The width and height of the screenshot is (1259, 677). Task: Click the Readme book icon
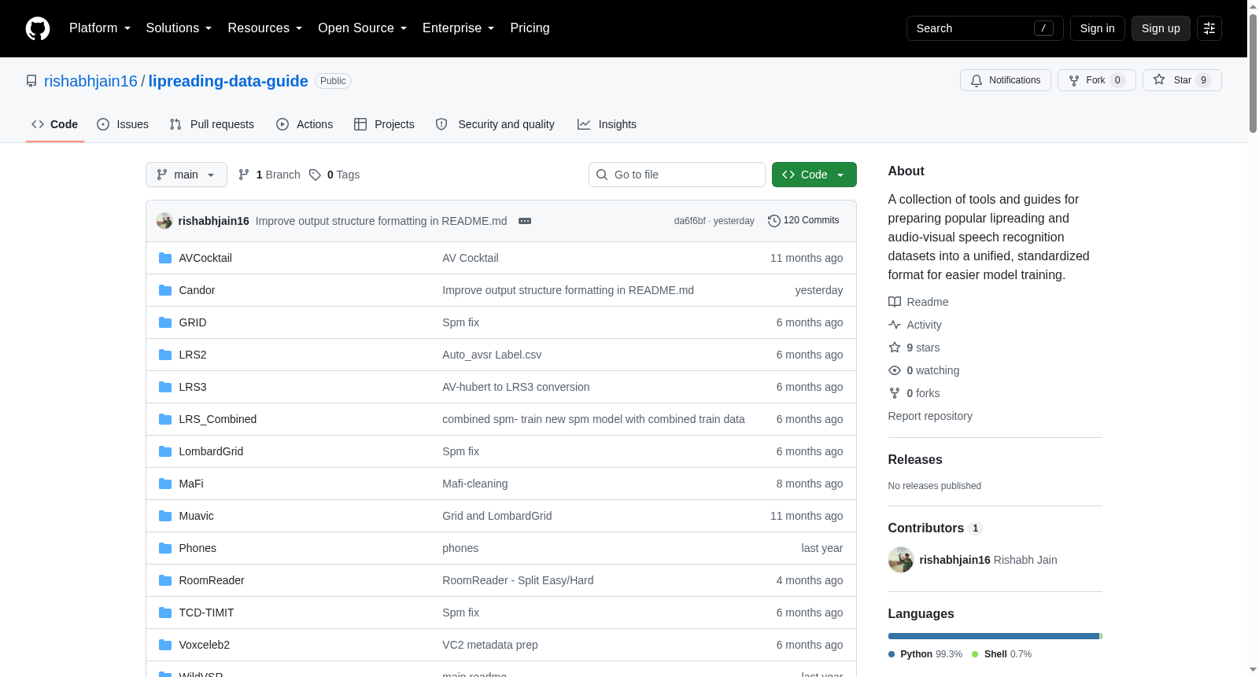[x=895, y=302]
